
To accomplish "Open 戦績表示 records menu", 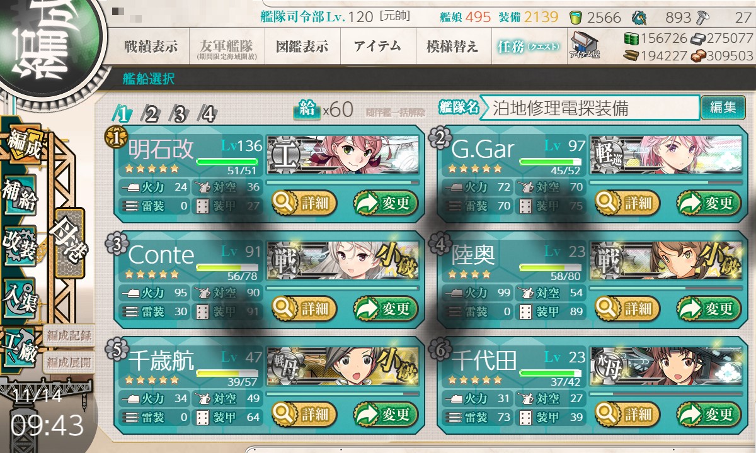I will (150, 47).
